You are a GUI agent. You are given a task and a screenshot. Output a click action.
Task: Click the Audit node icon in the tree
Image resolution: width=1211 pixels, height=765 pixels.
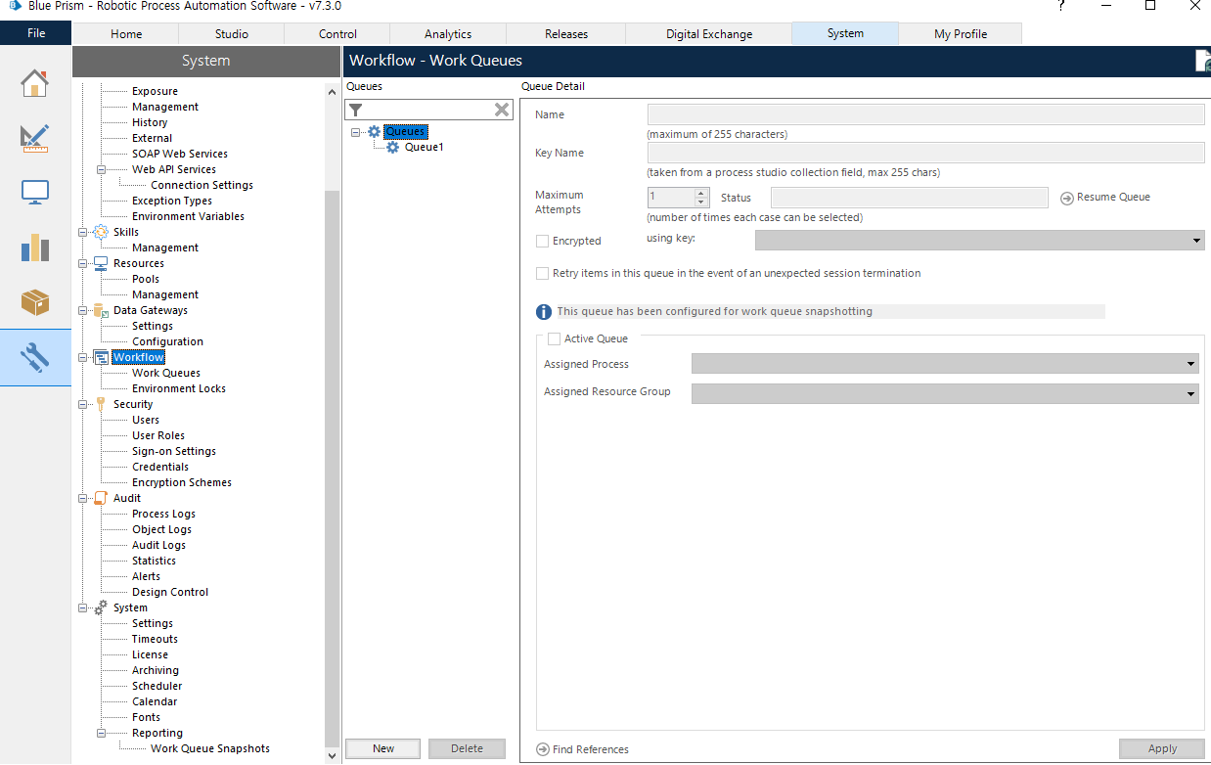click(101, 498)
